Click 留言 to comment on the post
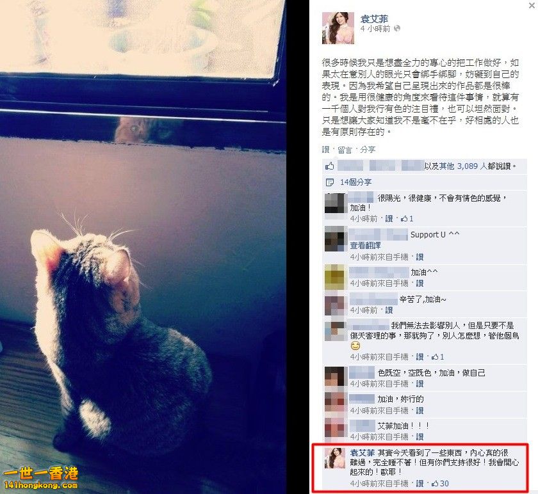This screenshot has height=494, width=538. tap(345, 150)
